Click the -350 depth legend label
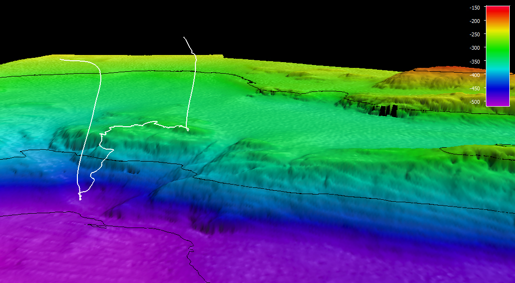The width and height of the screenshot is (515, 283). [x=474, y=62]
